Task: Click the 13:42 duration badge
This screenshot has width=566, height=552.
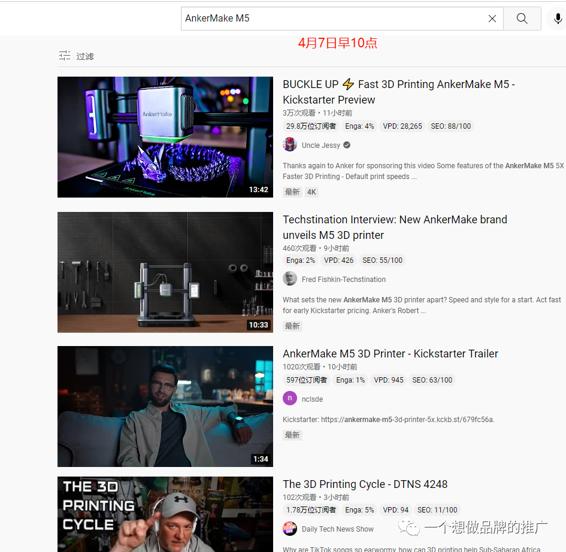Action: point(259,189)
